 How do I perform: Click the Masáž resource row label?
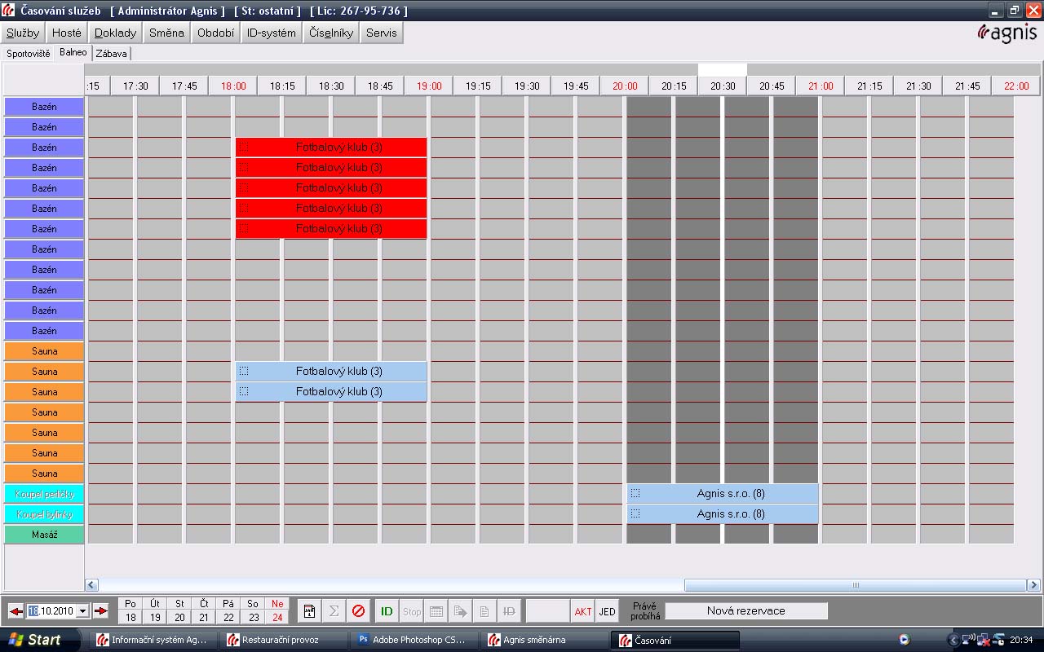click(x=44, y=535)
